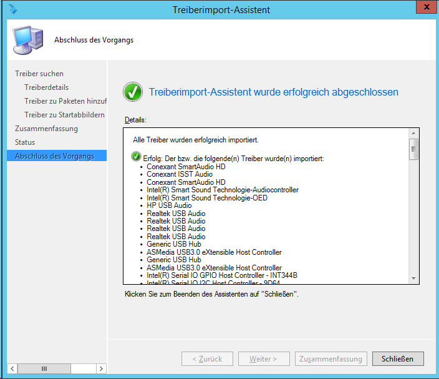This screenshot has height=379, width=439.
Task: Select the 'Status' step in the sidebar
Action: 25,142
